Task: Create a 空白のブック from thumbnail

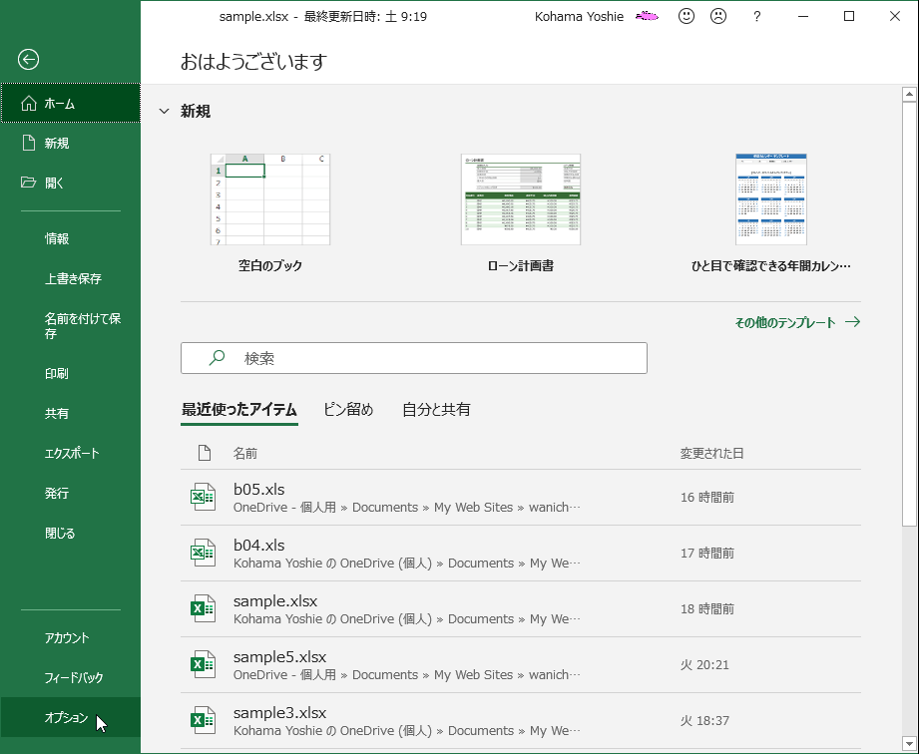Action: (270, 199)
